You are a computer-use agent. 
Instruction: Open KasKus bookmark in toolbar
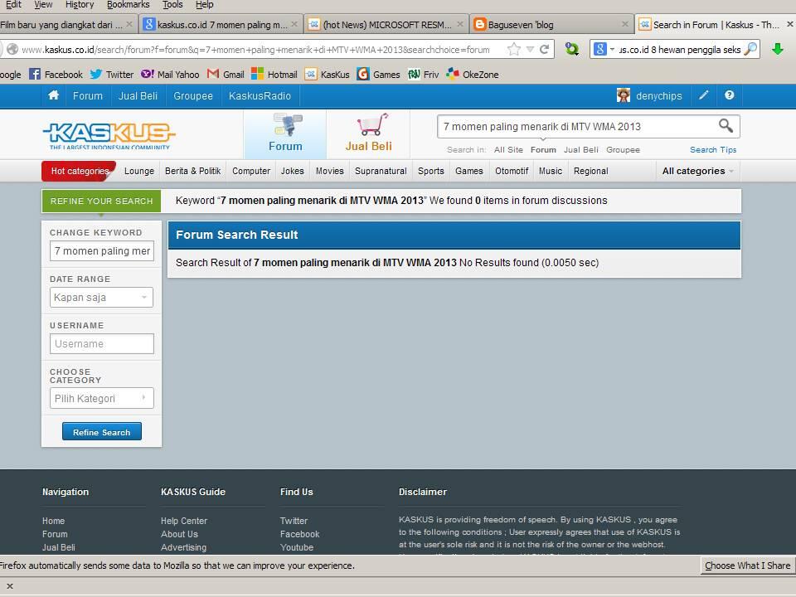(x=328, y=74)
